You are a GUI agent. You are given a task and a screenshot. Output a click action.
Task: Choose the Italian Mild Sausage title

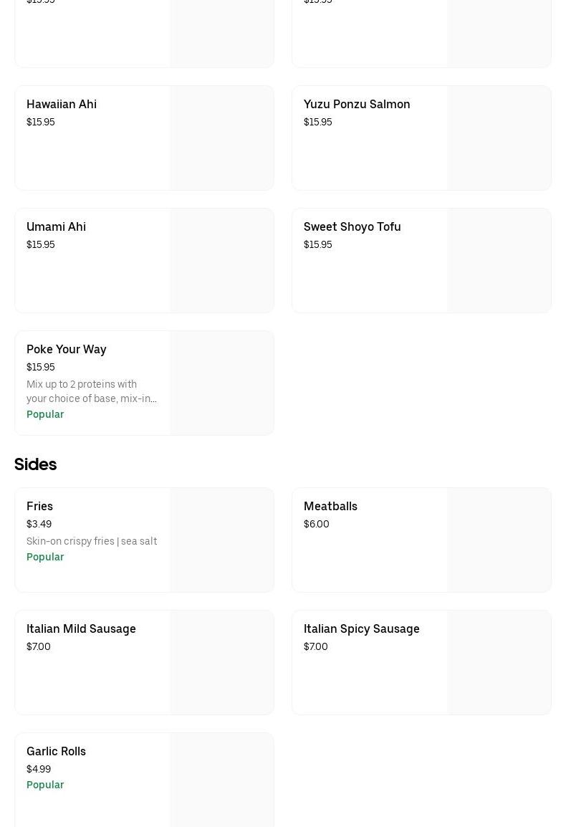point(81,628)
